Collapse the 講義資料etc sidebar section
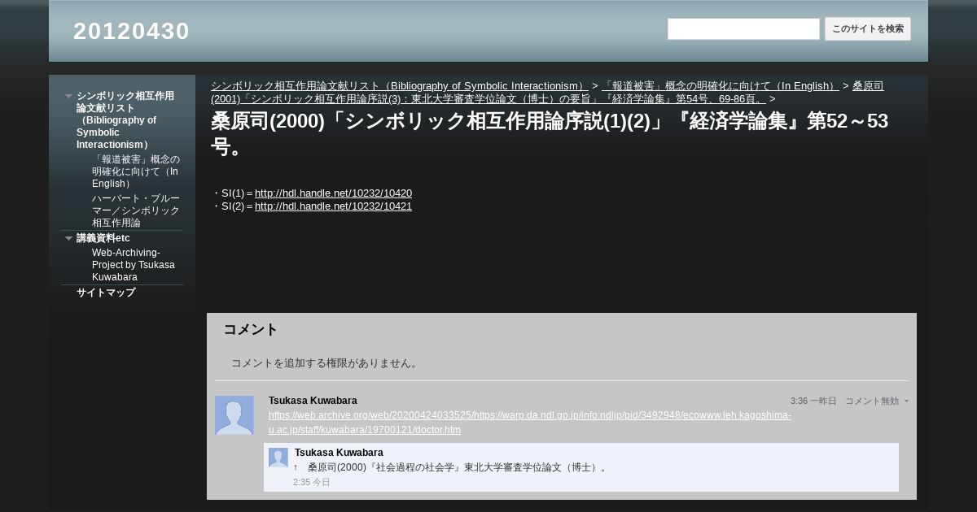Screen dimensions: 977x512 (x=69, y=238)
